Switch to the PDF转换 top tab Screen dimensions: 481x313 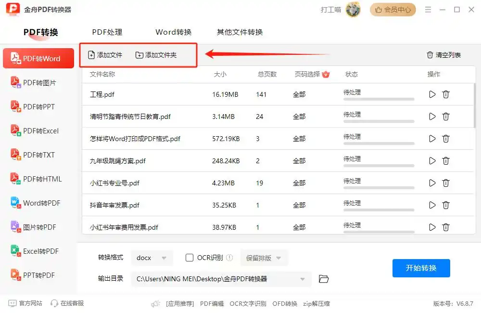pyautogui.click(x=41, y=32)
